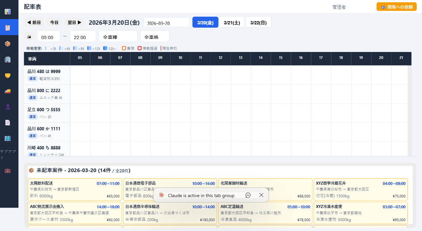The image size is (422, 231).
Task: Select the delivery truck icon in sidebar
Action: tap(9, 91)
